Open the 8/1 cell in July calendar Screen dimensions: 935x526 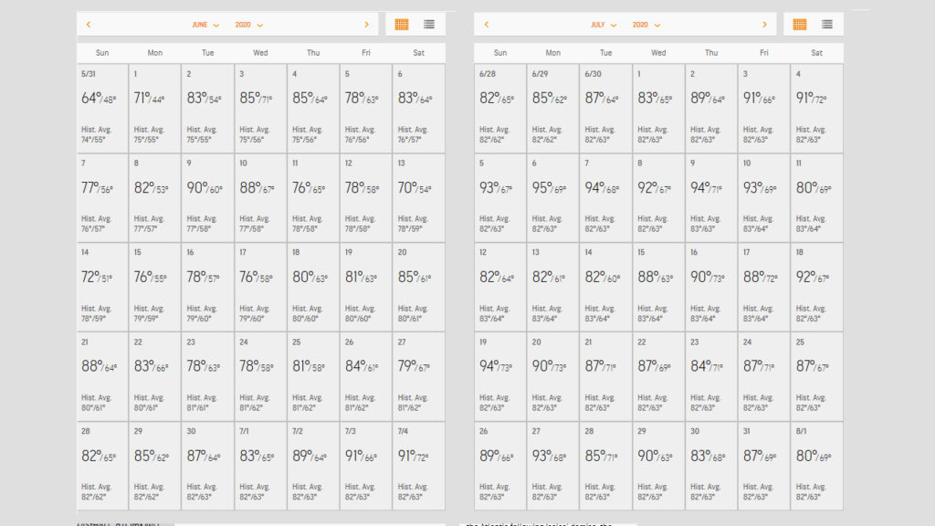(x=816, y=466)
